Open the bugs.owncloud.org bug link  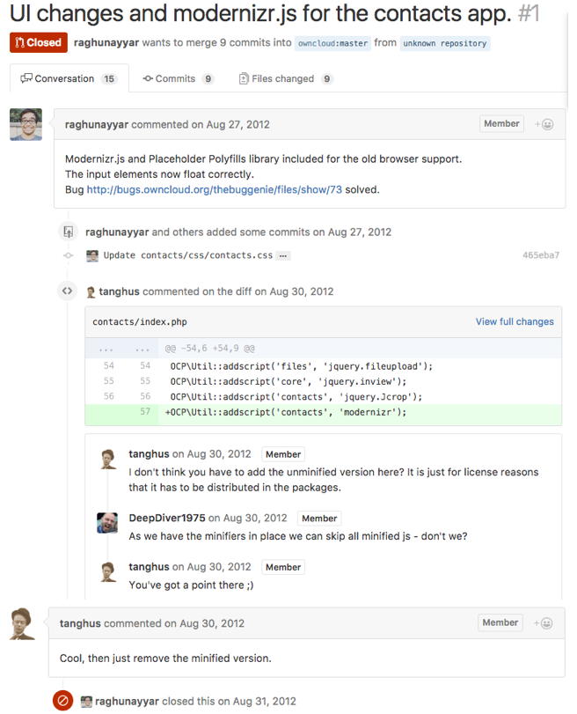coord(214,189)
